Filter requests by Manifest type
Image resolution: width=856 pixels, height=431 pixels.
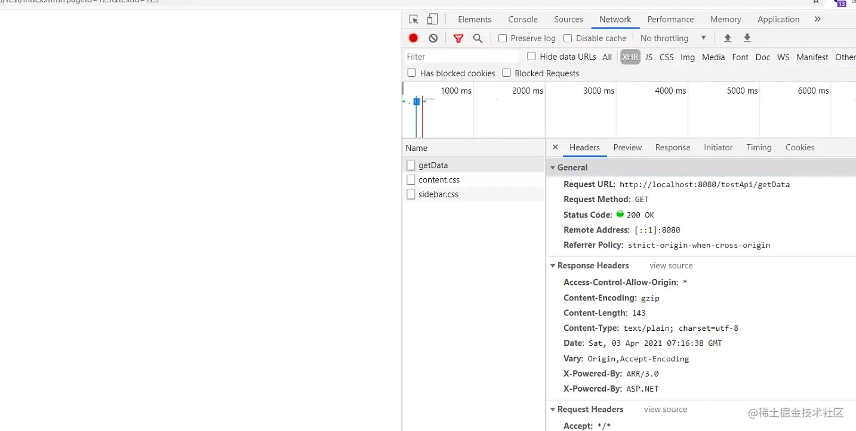[812, 57]
